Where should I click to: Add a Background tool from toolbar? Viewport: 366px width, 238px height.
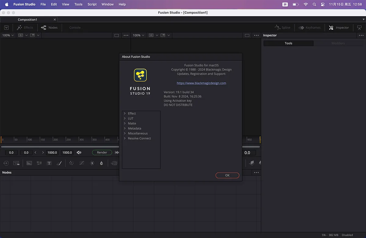click(x=29, y=163)
